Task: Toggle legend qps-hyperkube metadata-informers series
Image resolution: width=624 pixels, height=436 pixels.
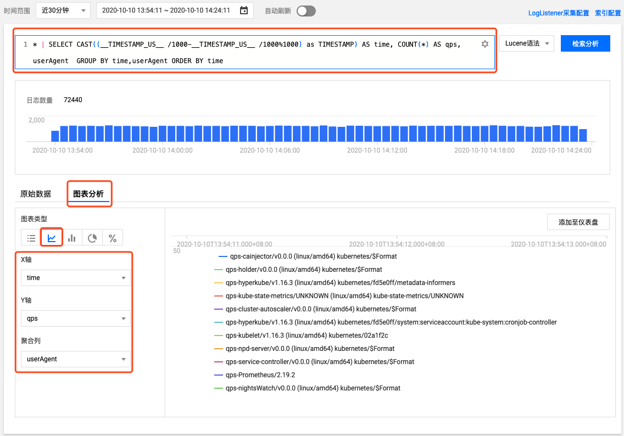Action: tap(335, 282)
